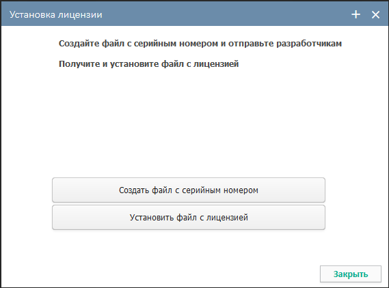Select the word "разработчикам" in the first instruction
Image resolution: width=389 pixels, height=288 pixels.
pos(309,44)
